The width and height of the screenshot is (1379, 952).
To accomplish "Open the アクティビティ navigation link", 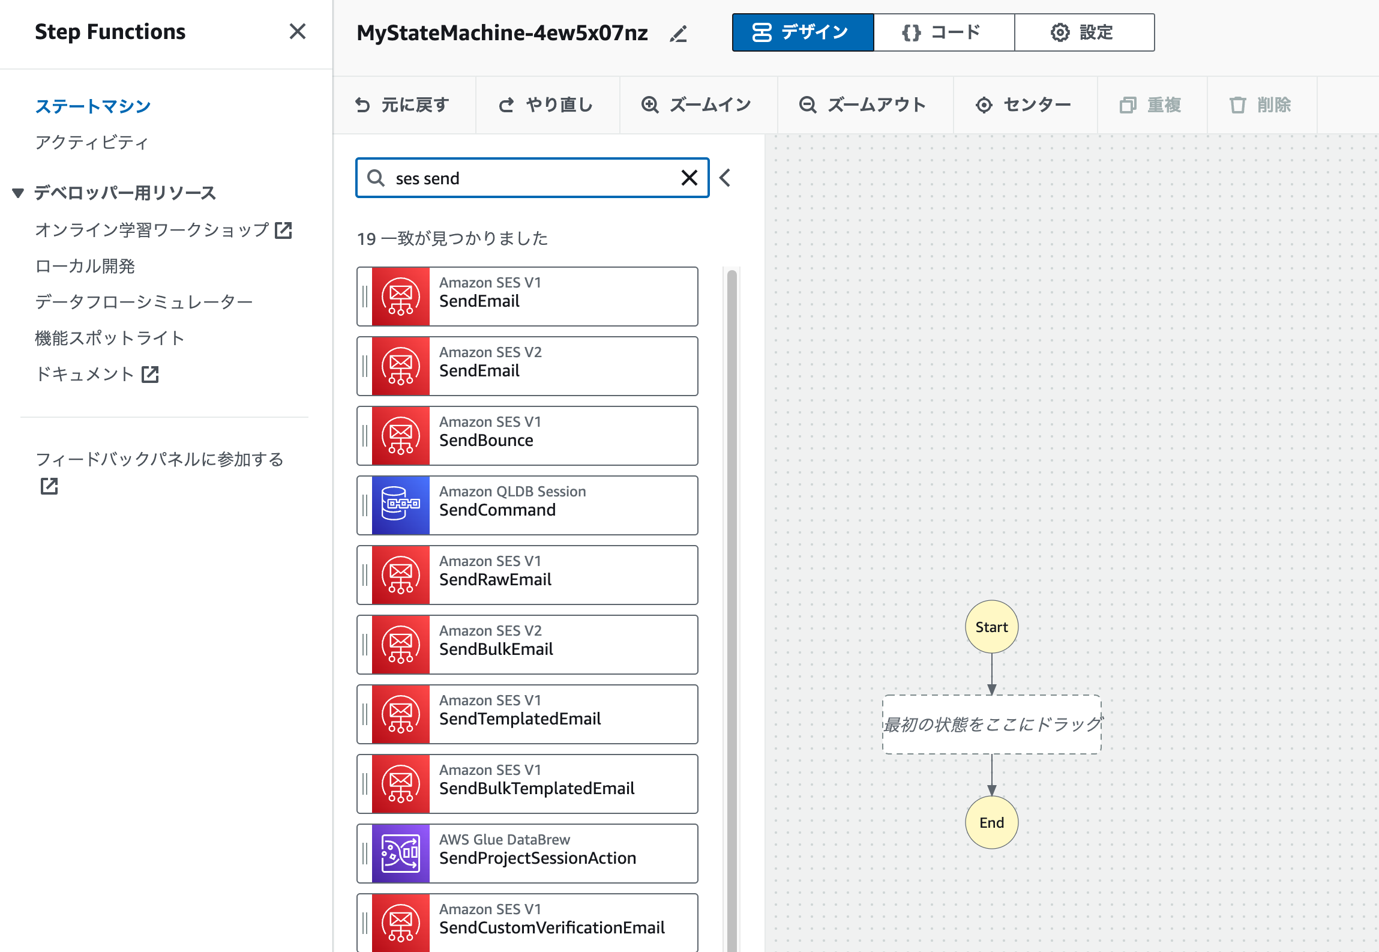I will coord(91,142).
